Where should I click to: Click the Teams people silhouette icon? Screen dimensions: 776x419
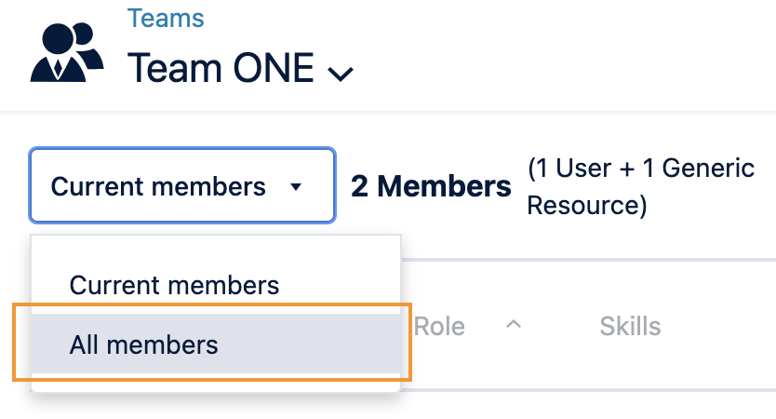pos(66,53)
